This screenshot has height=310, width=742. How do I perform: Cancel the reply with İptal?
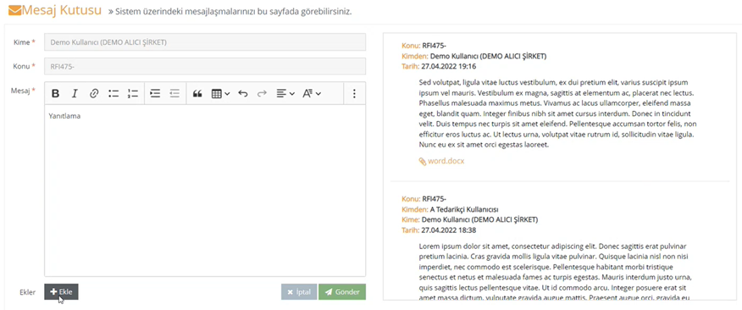[x=299, y=292]
